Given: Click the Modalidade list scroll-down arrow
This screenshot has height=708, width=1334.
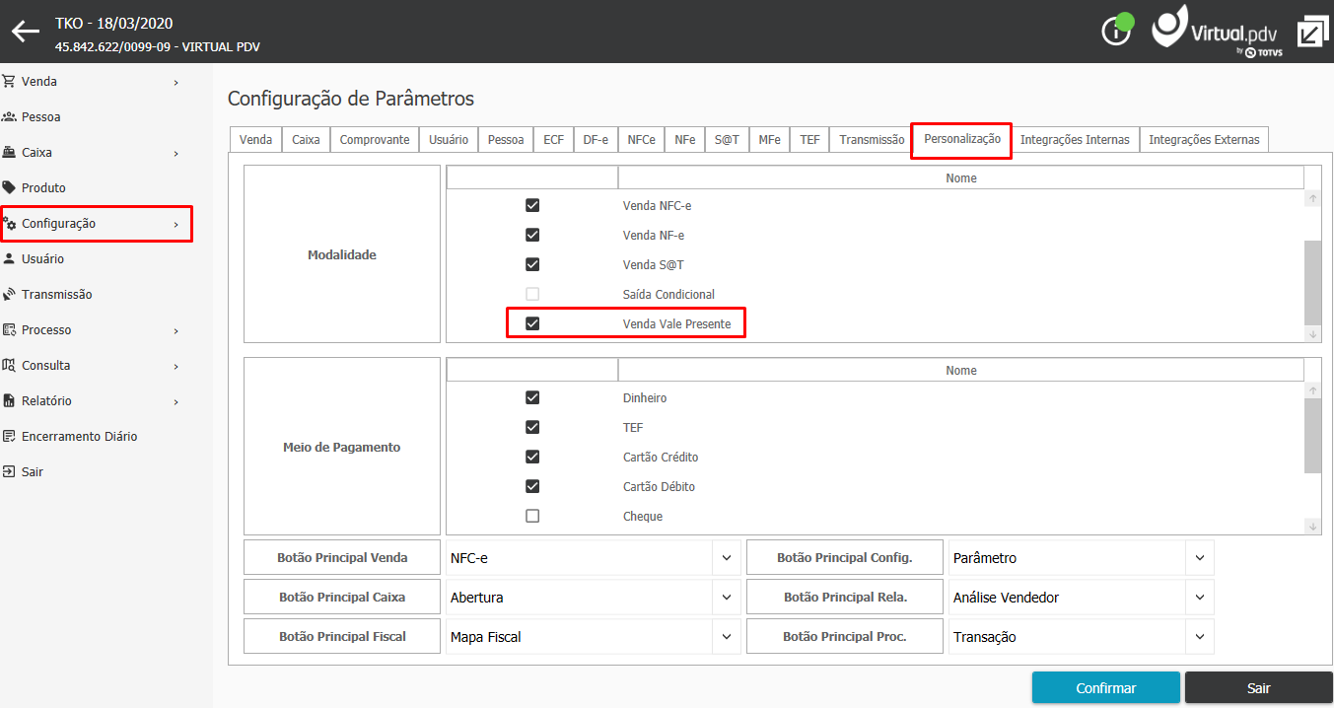Looking at the screenshot, I should tap(1312, 335).
